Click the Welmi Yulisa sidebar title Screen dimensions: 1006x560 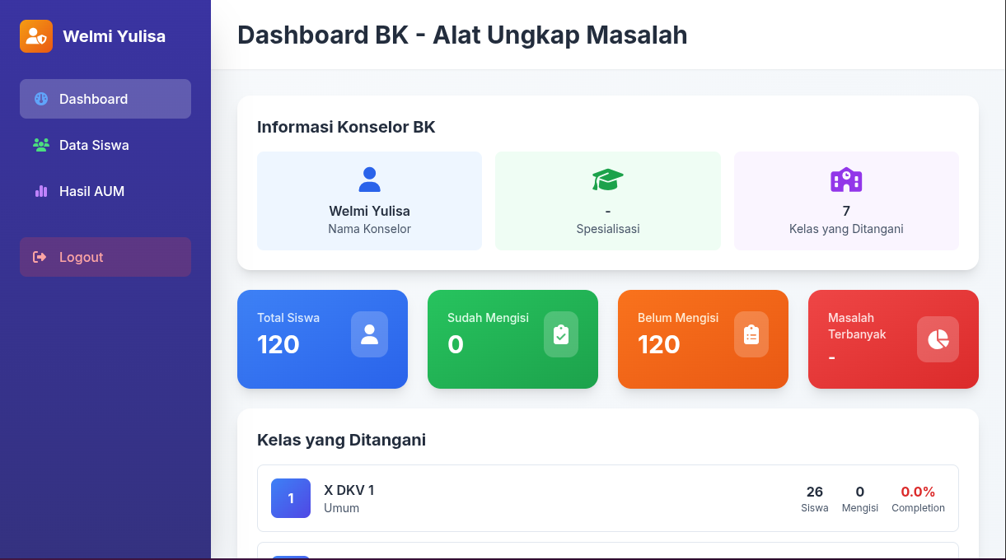(x=114, y=36)
